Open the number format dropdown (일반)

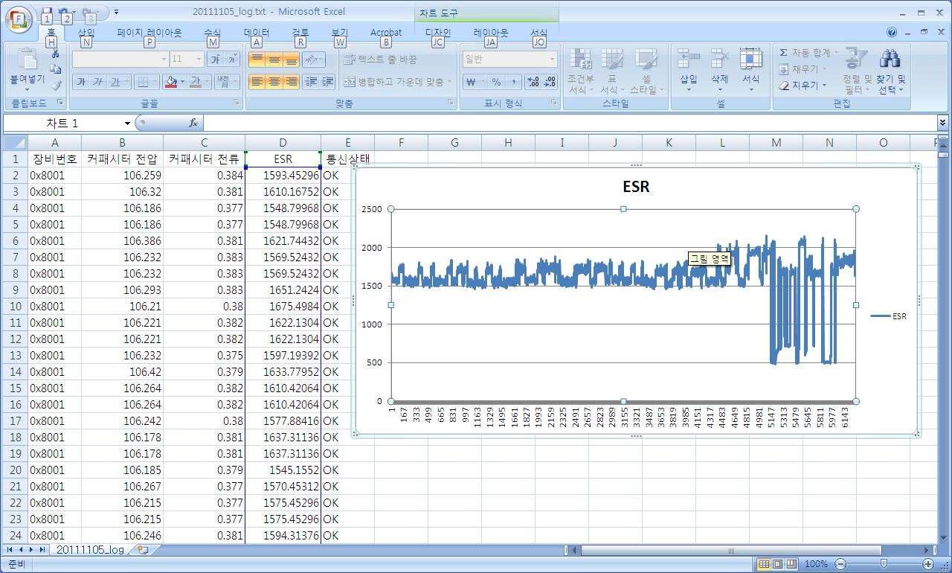coord(552,59)
